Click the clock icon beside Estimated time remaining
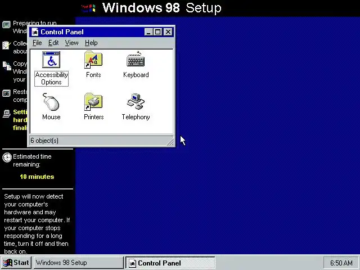Image resolution: width=360 pixels, height=270 pixels. click(7, 157)
